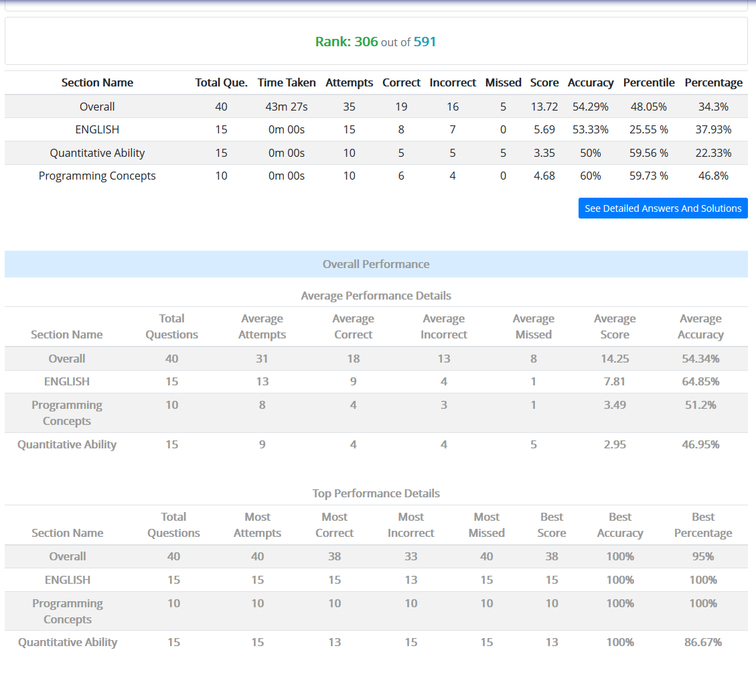Click Programming Concepts in Average Performance table
Viewport: 756px width, 685px height.
(66, 413)
